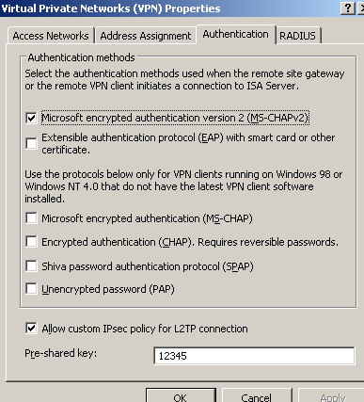Image resolution: width=364 pixels, height=402 pixels.
Task: Switch to the Access Networks tab
Action: pyautogui.click(x=51, y=36)
